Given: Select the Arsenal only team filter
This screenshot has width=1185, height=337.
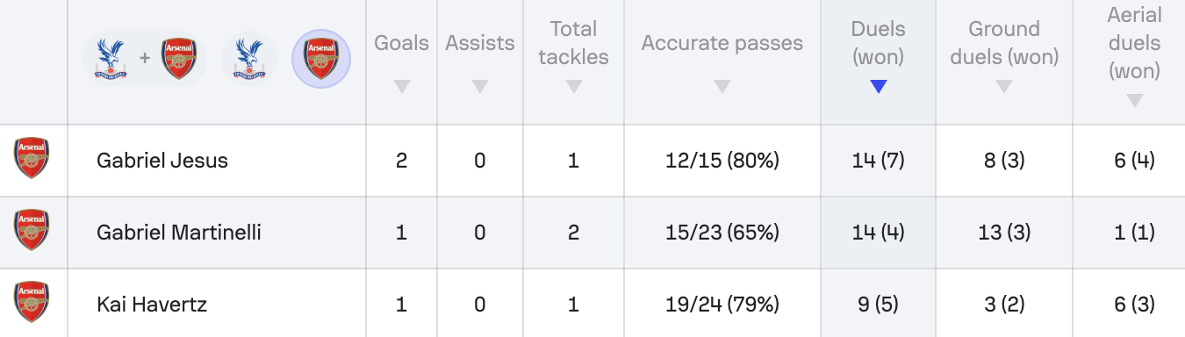Looking at the screenshot, I should (321, 60).
